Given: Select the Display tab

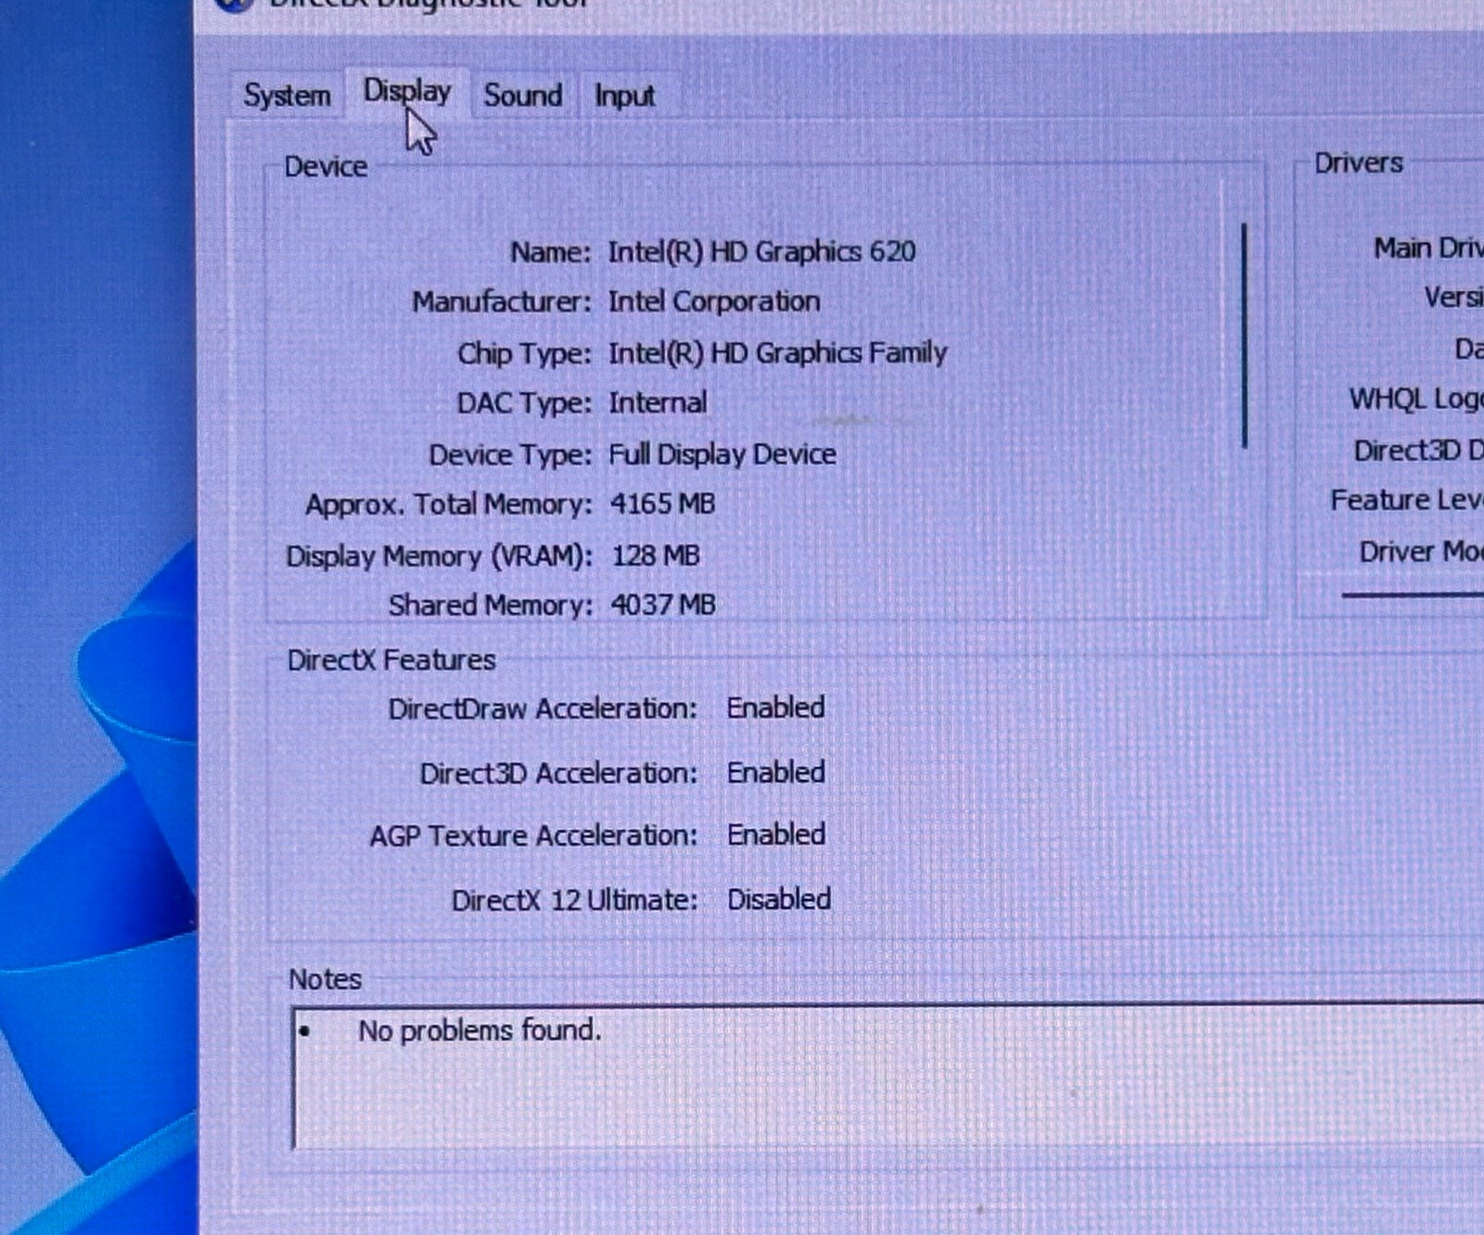Looking at the screenshot, I should (x=407, y=91).
